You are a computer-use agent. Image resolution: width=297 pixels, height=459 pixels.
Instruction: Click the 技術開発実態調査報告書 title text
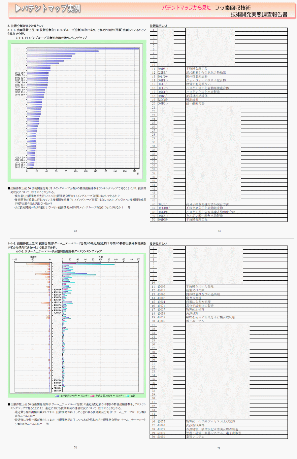pyautogui.click(x=259, y=15)
